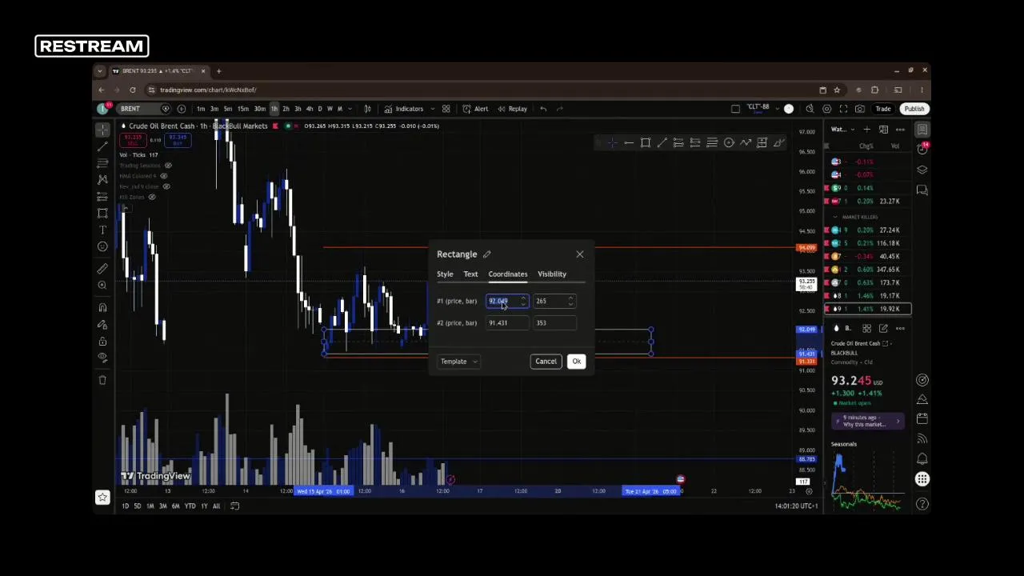Pick the circle tool in floating favorites bar

click(729, 142)
